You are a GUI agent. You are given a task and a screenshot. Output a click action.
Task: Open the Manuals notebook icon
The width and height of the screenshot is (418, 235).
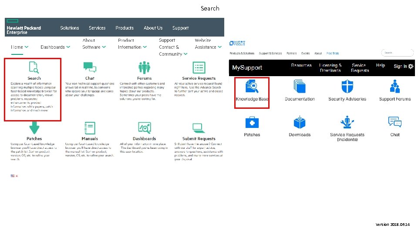[x=90, y=128]
